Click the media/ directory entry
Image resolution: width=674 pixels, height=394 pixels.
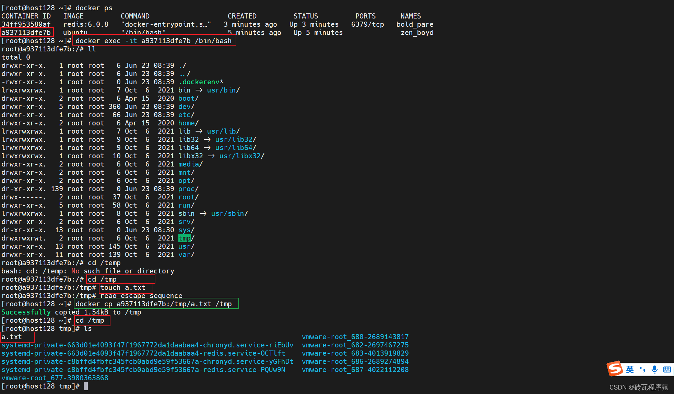tap(190, 164)
